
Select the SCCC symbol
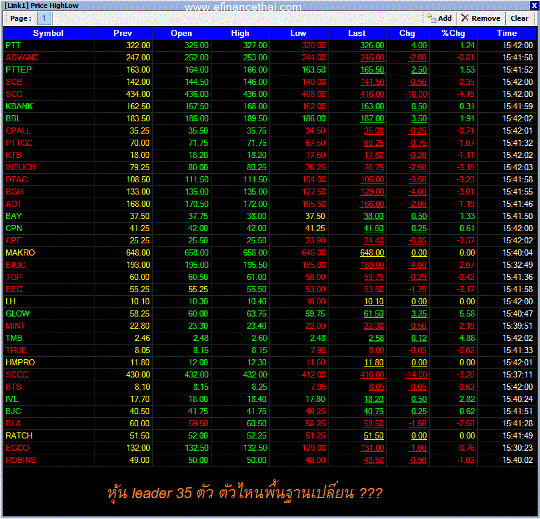click(x=16, y=374)
